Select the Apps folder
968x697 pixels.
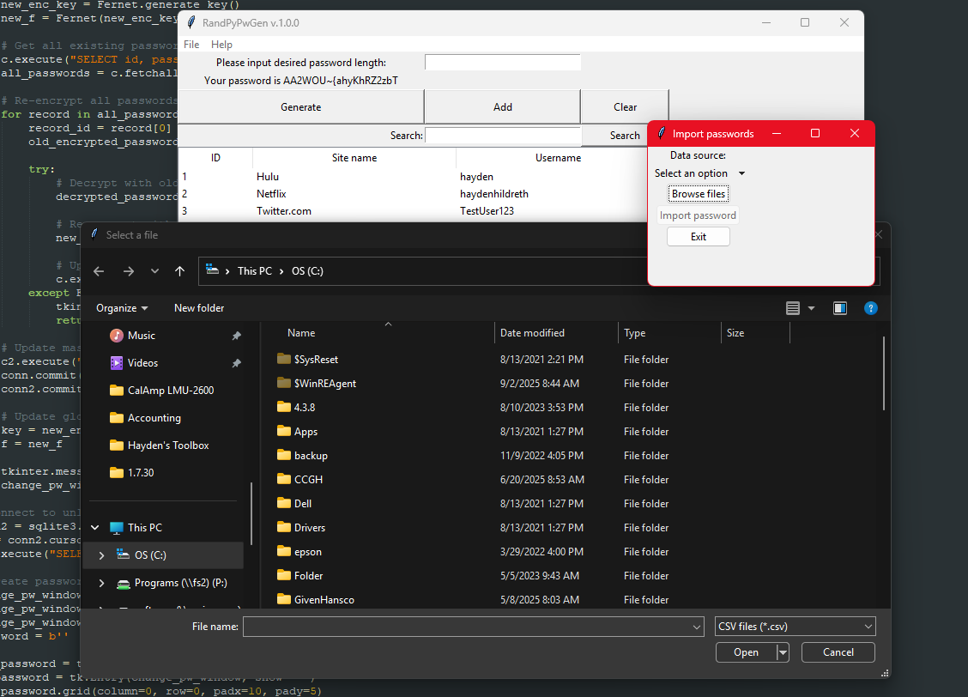[x=306, y=432]
